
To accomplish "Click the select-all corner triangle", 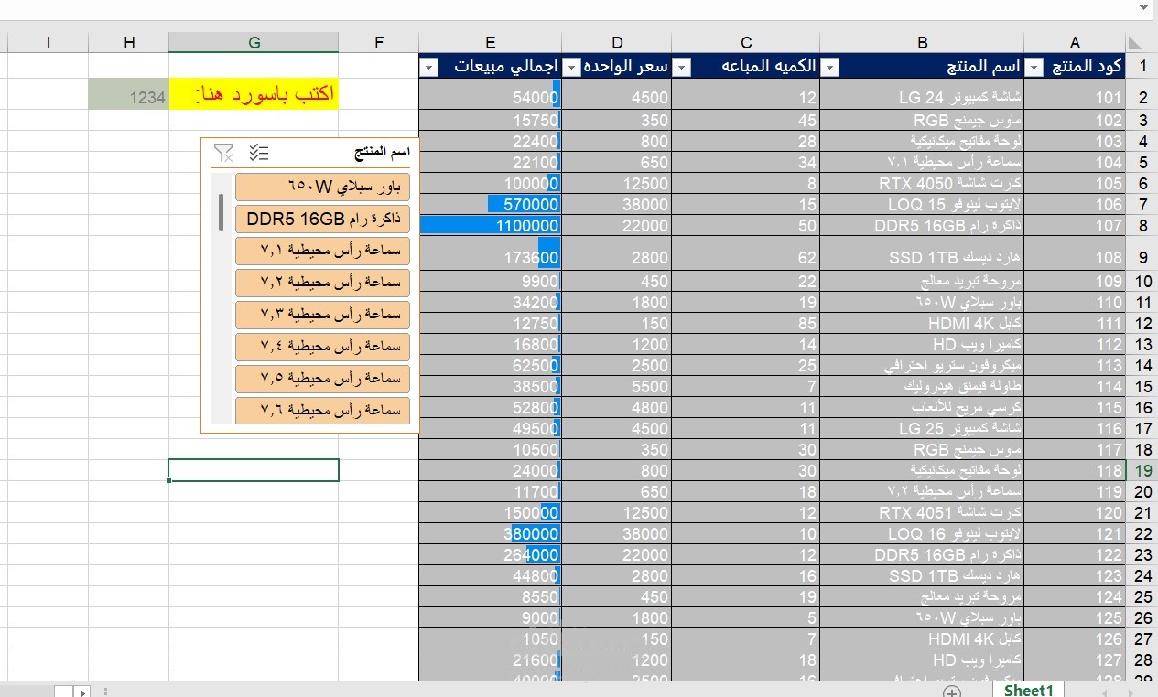I will [x=1135, y=42].
